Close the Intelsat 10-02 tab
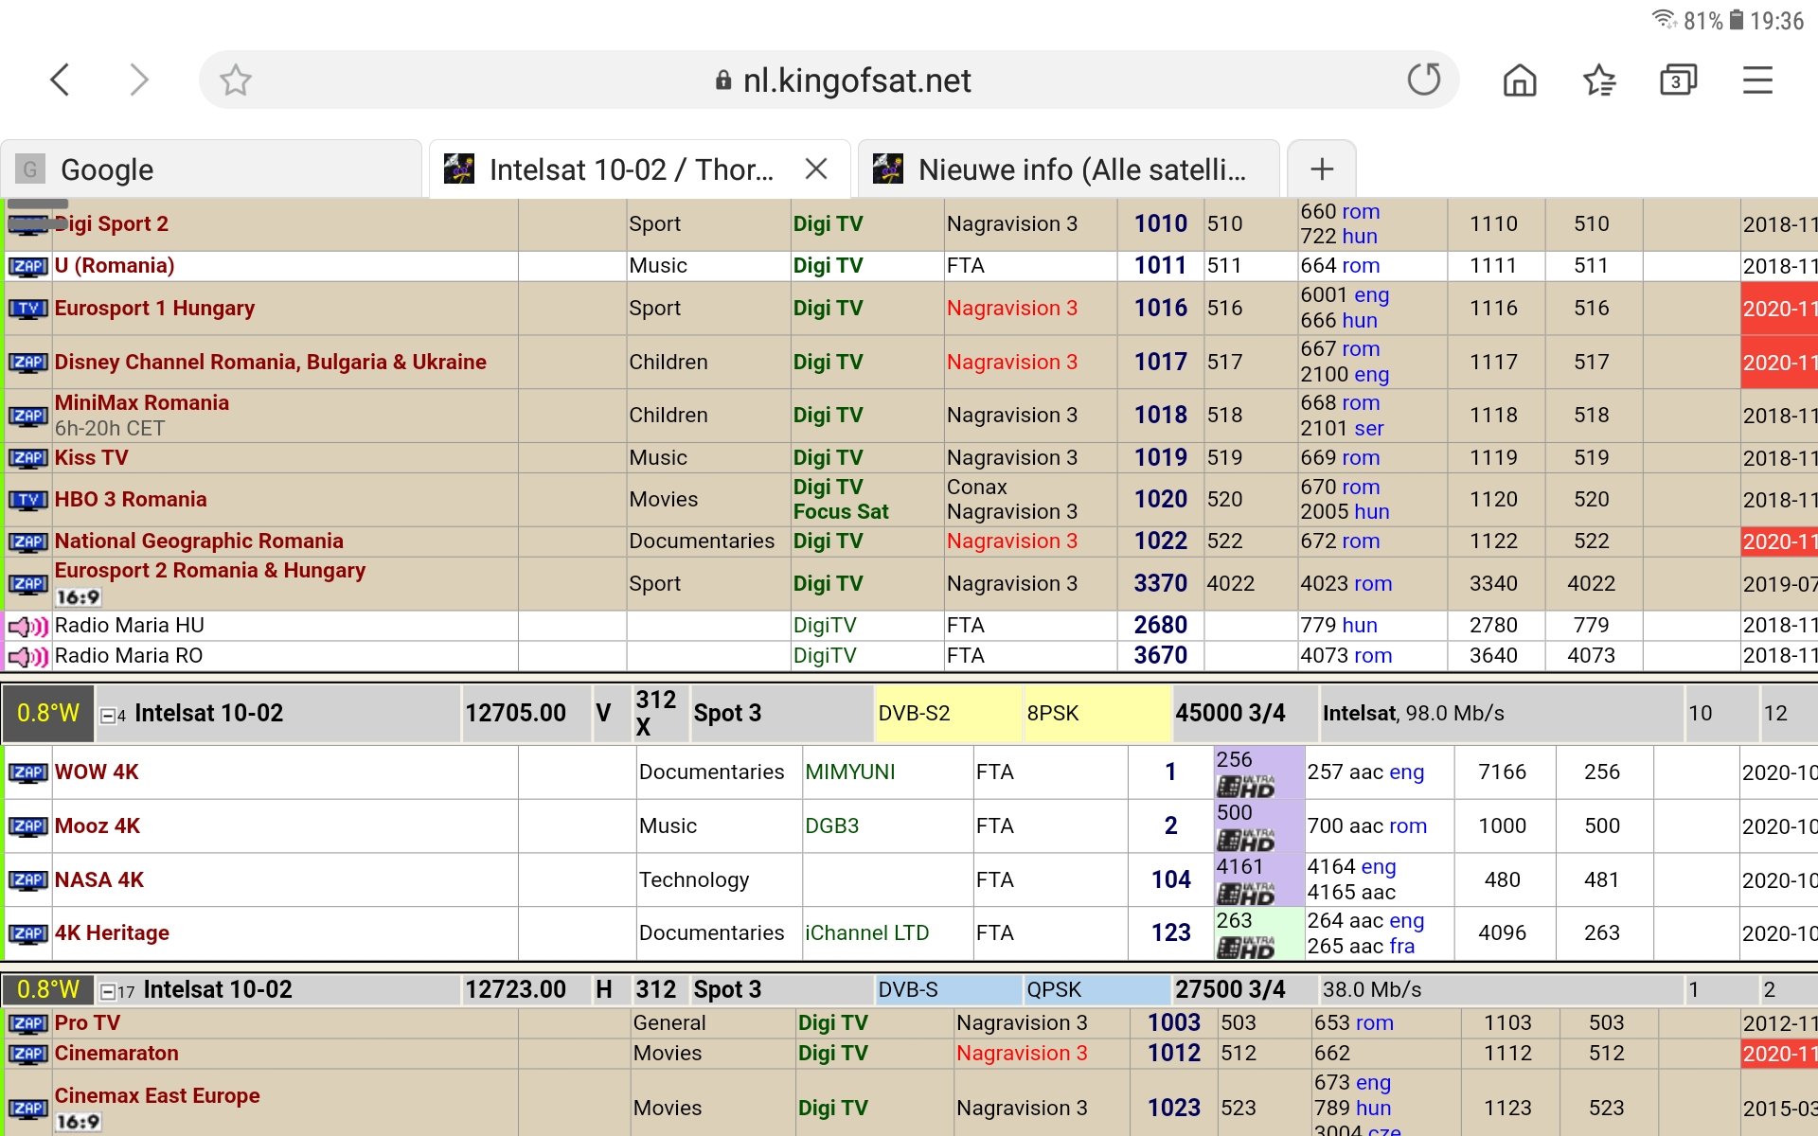 click(815, 169)
